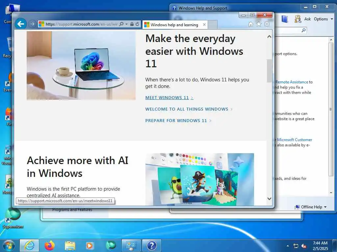
Task: Click Help and Support taskbar button
Action: (x=151, y=245)
